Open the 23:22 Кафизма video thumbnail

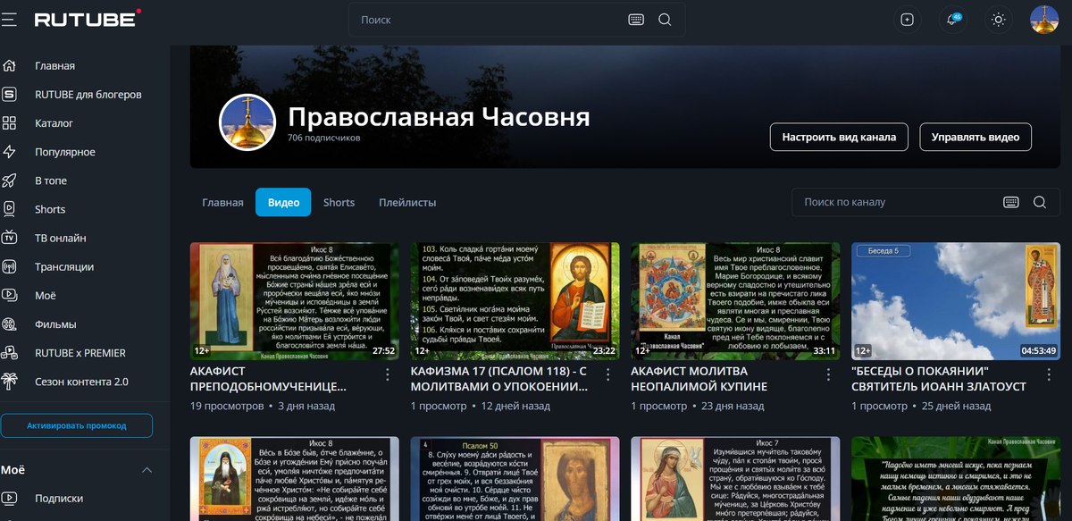click(515, 301)
